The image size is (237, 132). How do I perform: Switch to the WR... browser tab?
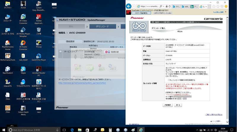pos(185,7)
